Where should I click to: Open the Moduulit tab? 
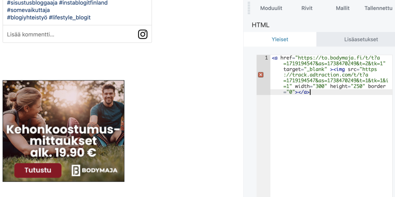[x=271, y=8]
